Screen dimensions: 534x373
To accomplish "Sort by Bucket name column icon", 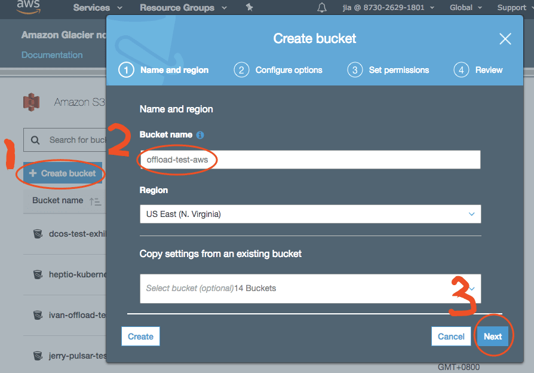I will click(x=95, y=201).
